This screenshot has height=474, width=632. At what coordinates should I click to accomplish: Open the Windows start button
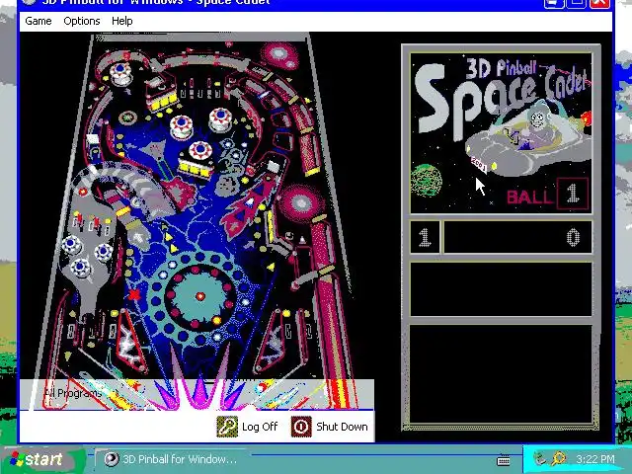click(x=42, y=459)
